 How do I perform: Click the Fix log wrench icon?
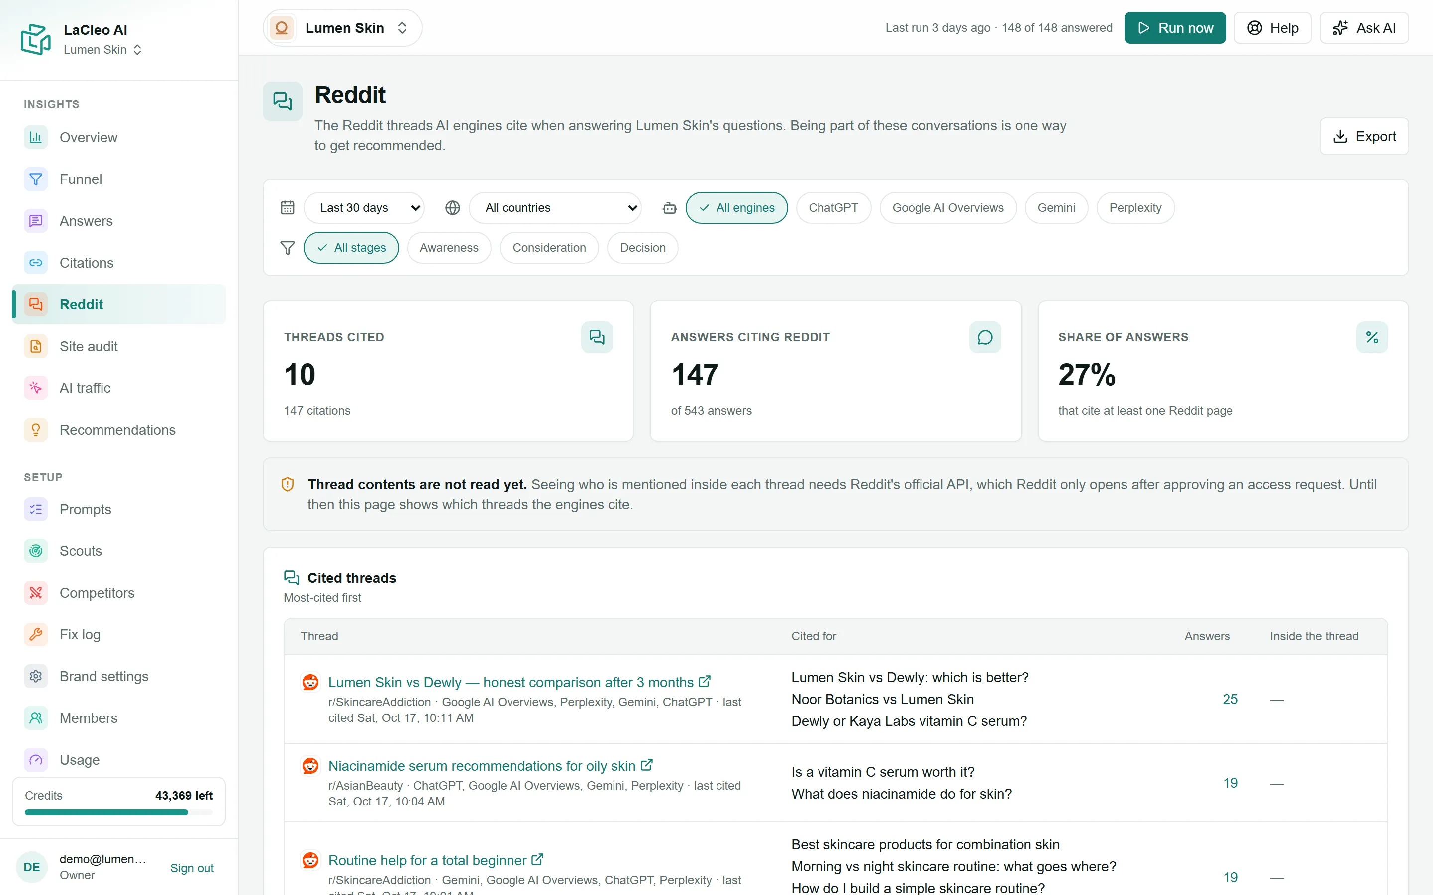pos(35,634)
